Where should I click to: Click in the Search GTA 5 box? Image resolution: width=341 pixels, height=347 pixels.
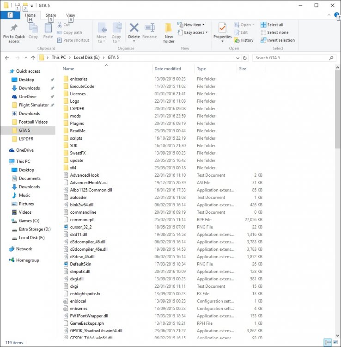[x=291, y=58]
